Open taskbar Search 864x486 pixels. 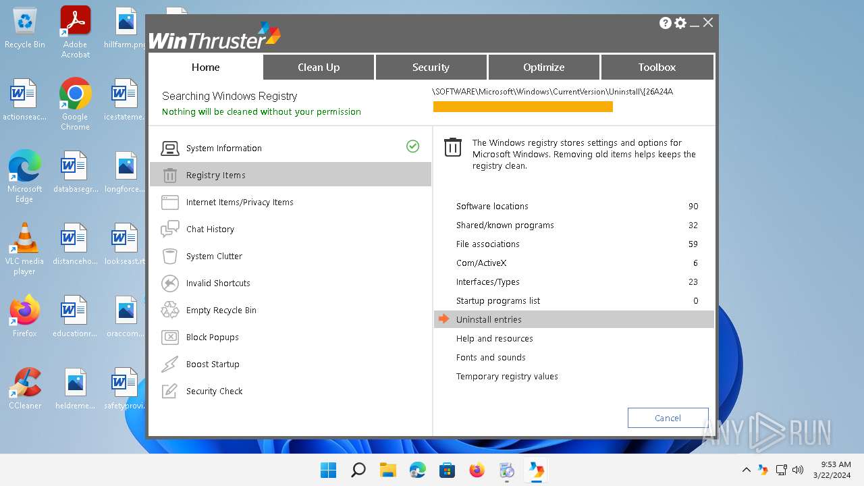[358, 470]
